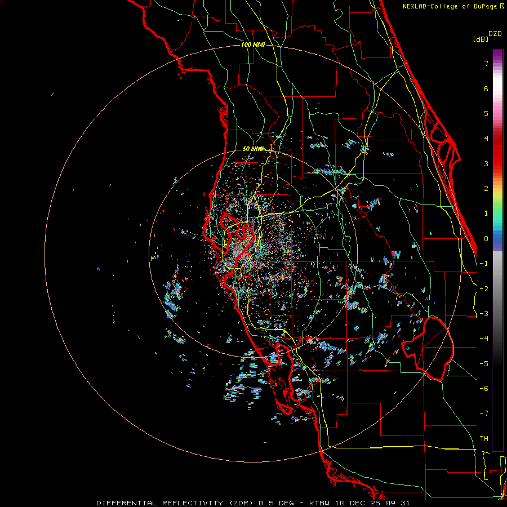Click the positive 7 tick label on scale
Image resolution: width=507 pixels, height=507 pixels.
[486, 63]
